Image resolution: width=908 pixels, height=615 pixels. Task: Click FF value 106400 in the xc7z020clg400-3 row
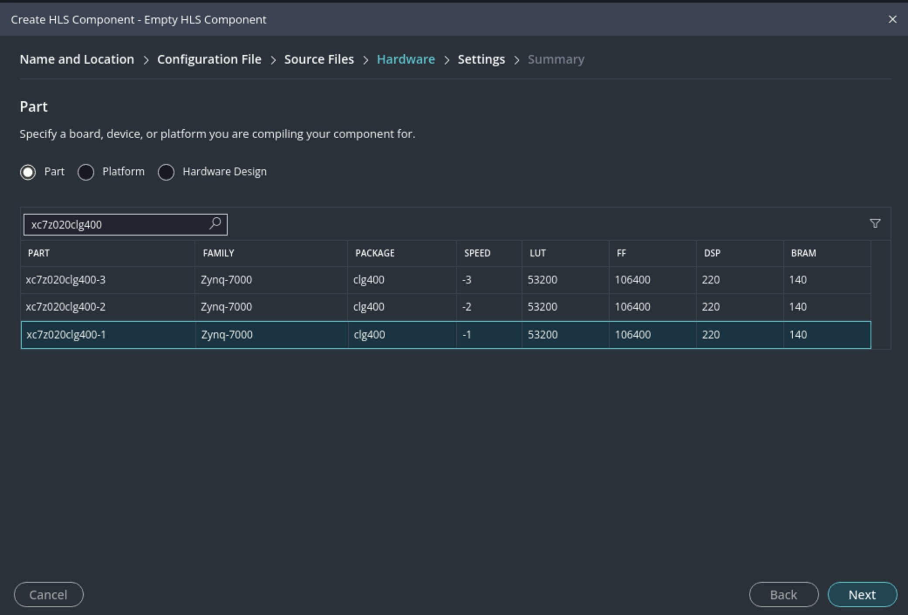pos(653,280)
